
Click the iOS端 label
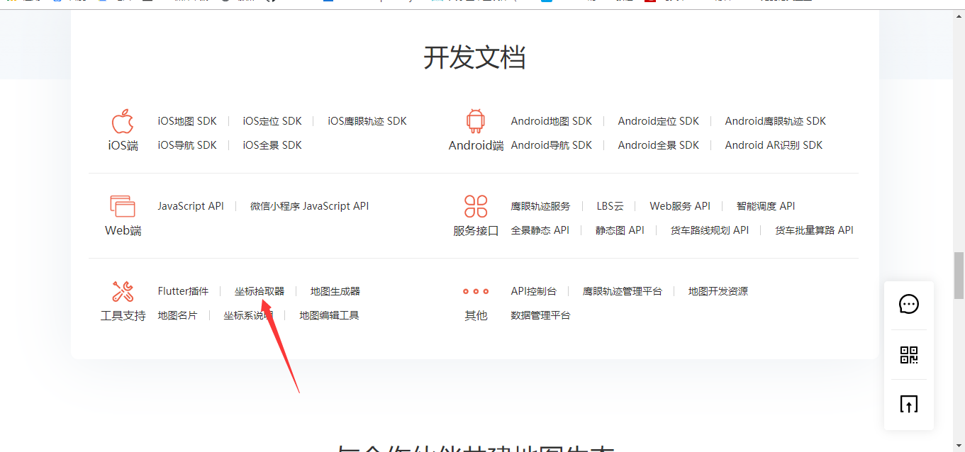point(123,146)
